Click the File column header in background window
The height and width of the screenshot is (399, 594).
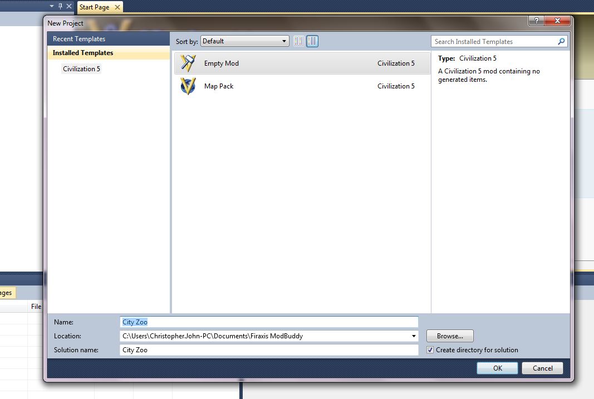point(36,306)
